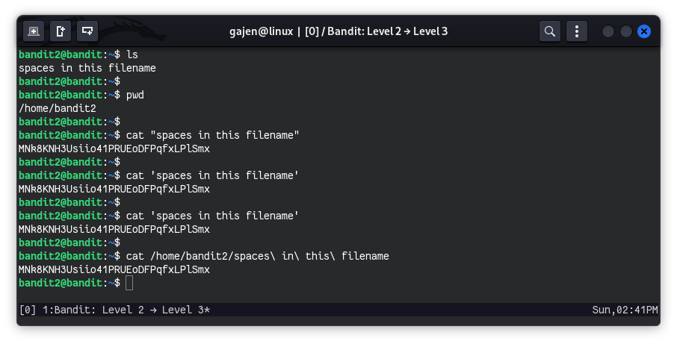Click the 'spaces in this filename' ls output

point(87,68)
